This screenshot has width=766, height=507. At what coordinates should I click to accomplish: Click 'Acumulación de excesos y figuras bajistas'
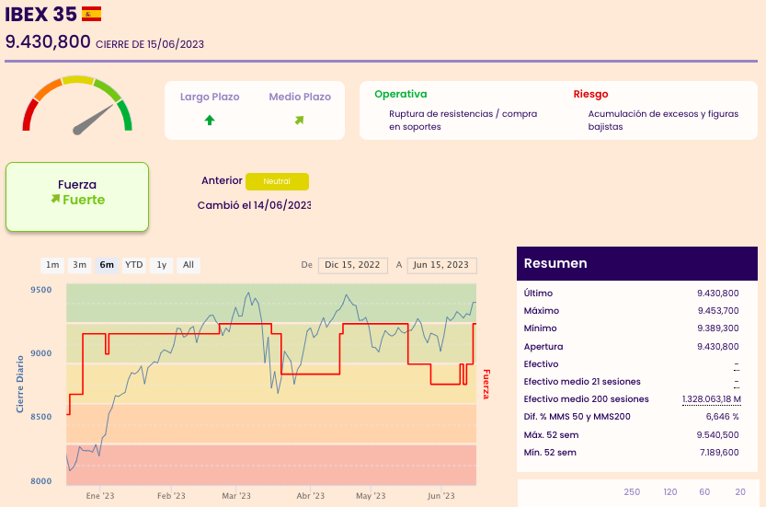[663, 121]
